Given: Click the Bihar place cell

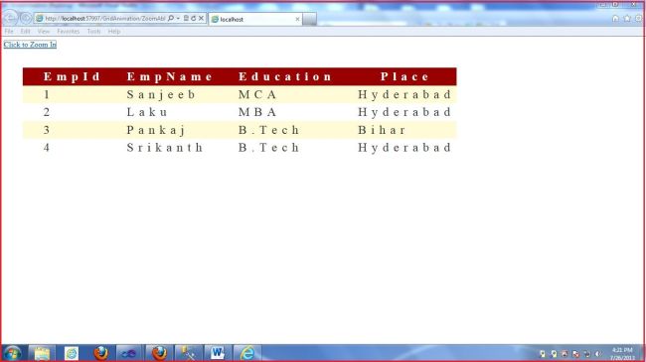Looking at the screenshot, I should [x=382, y=130].
